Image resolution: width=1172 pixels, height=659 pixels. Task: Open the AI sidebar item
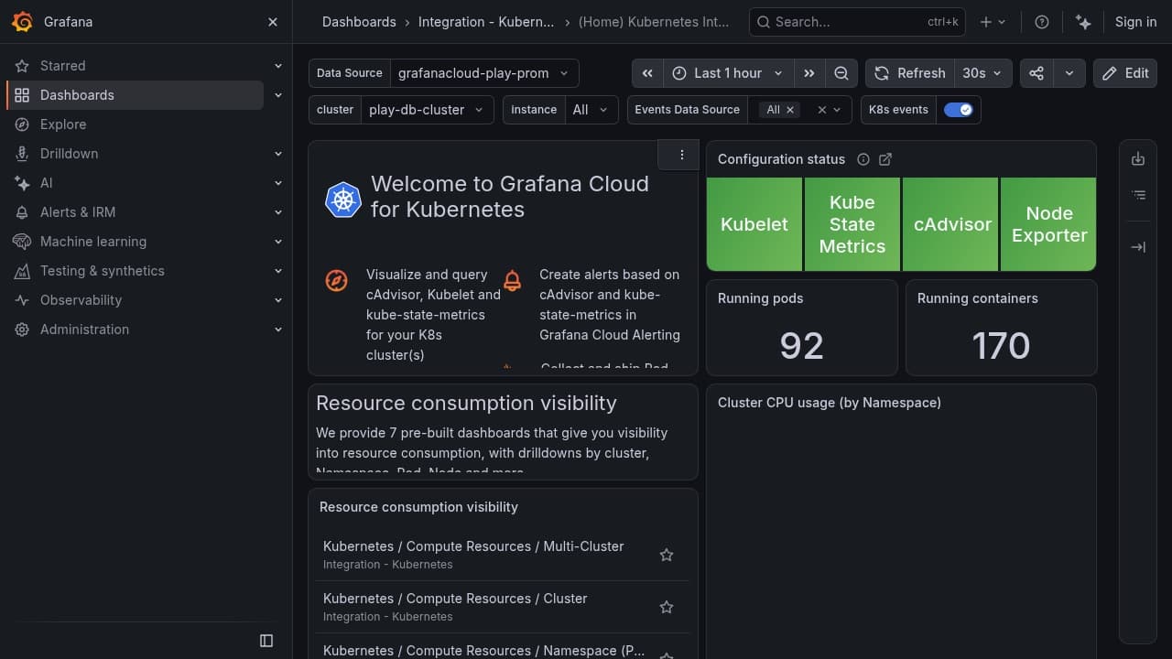tap(46, 183)
